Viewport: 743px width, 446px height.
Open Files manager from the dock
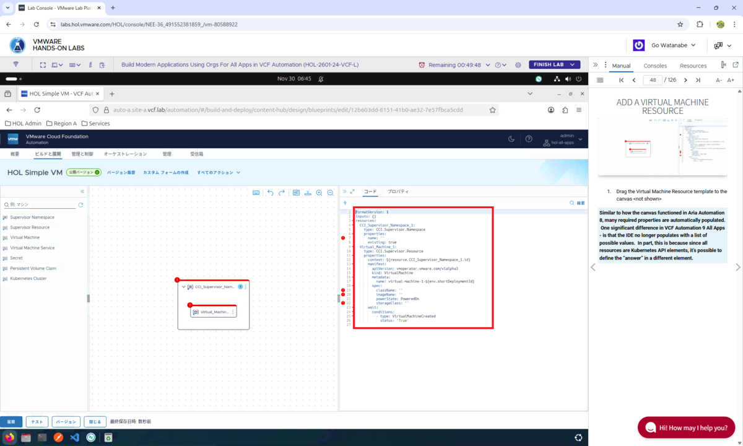[25, 437]
